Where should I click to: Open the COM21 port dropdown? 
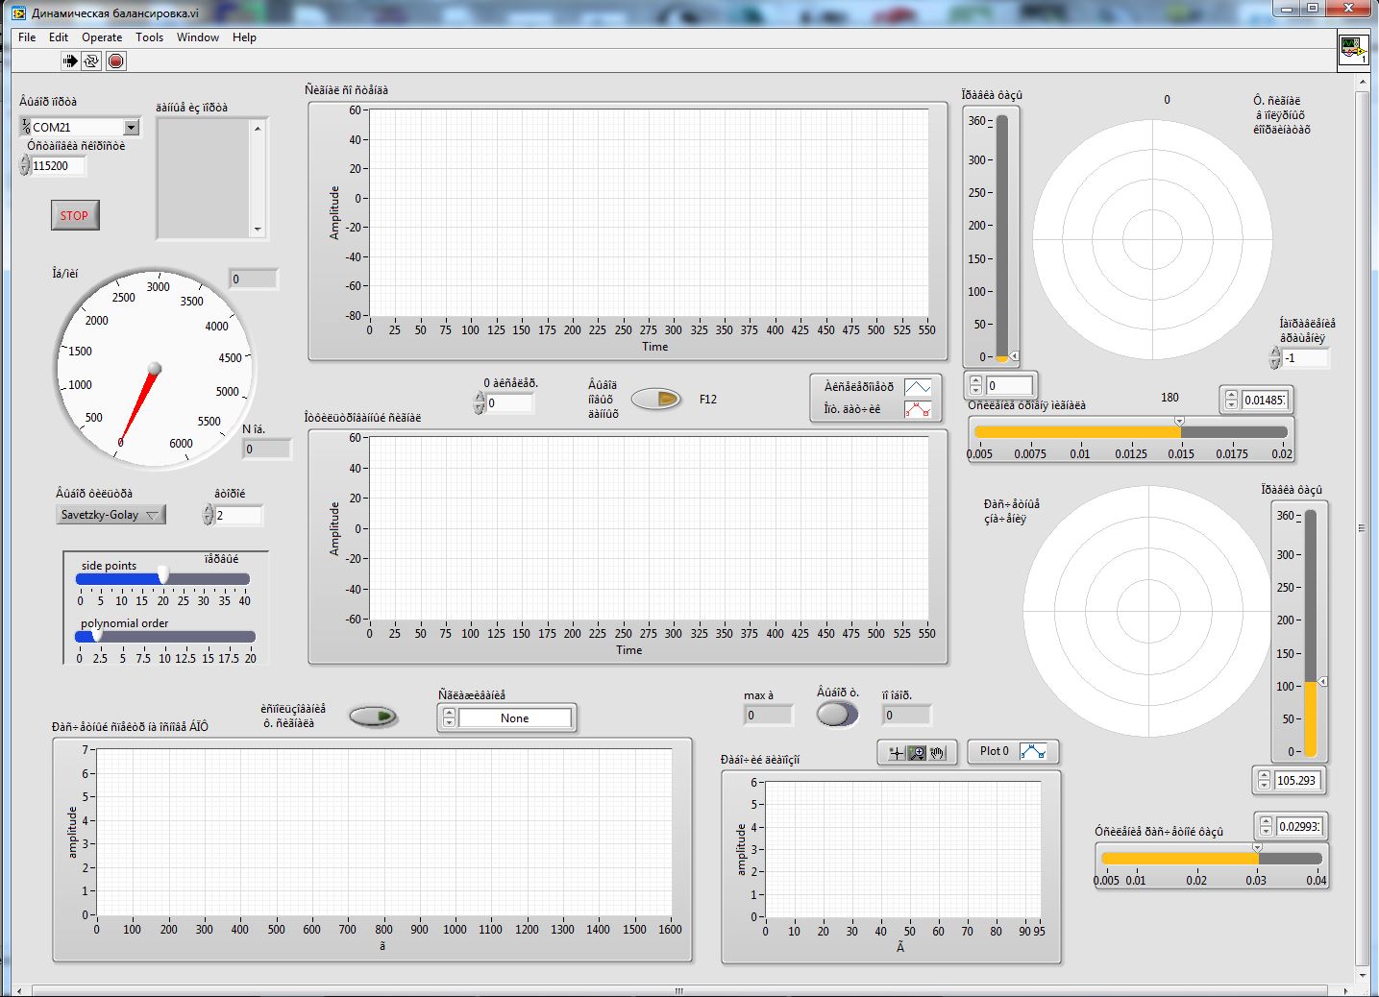coord(131,127)
